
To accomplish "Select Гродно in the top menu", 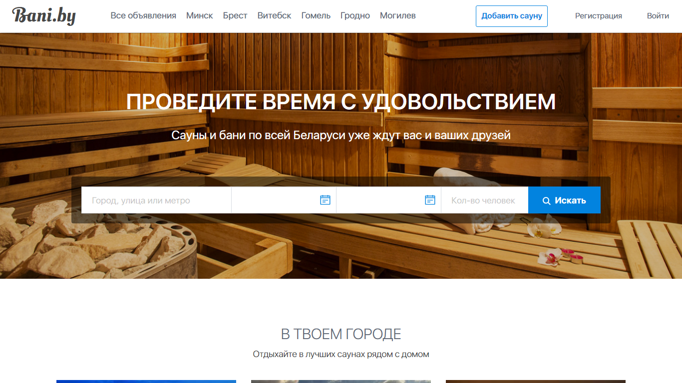I will click(355, 15).
